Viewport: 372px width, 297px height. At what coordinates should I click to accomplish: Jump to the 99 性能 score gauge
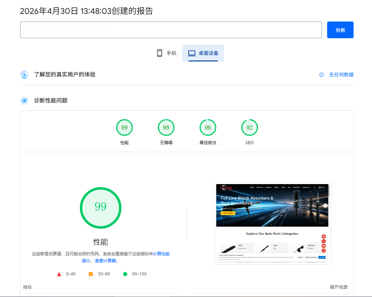tap(124, 127)
